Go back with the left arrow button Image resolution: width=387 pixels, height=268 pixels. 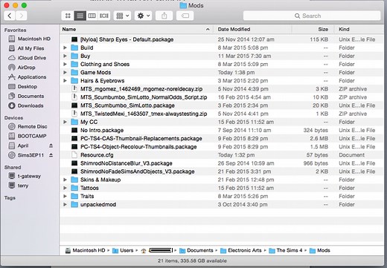tap(10, 16)
